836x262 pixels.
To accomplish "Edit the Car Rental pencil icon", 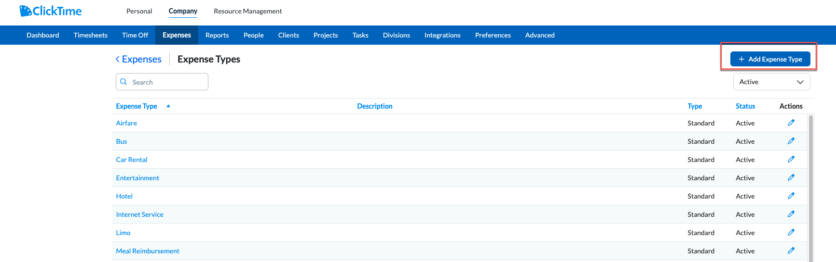I will click(x=791, y=159).
